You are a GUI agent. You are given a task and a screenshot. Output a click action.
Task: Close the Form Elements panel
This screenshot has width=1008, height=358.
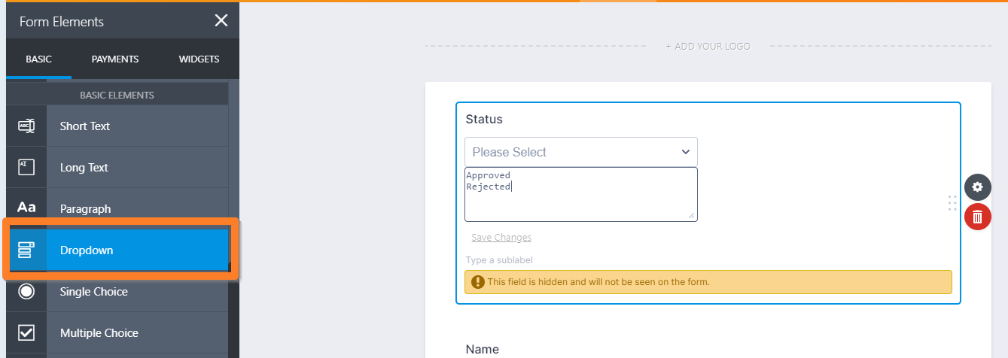pos(221,20)
